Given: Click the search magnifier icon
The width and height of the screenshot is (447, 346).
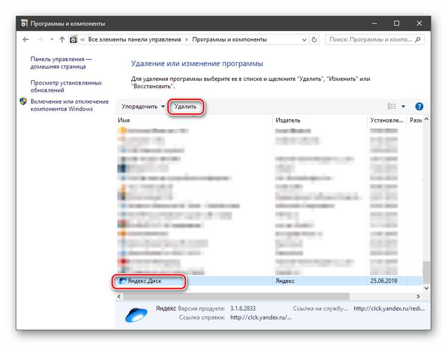Looking at the screenshot, I should point(418,39).
